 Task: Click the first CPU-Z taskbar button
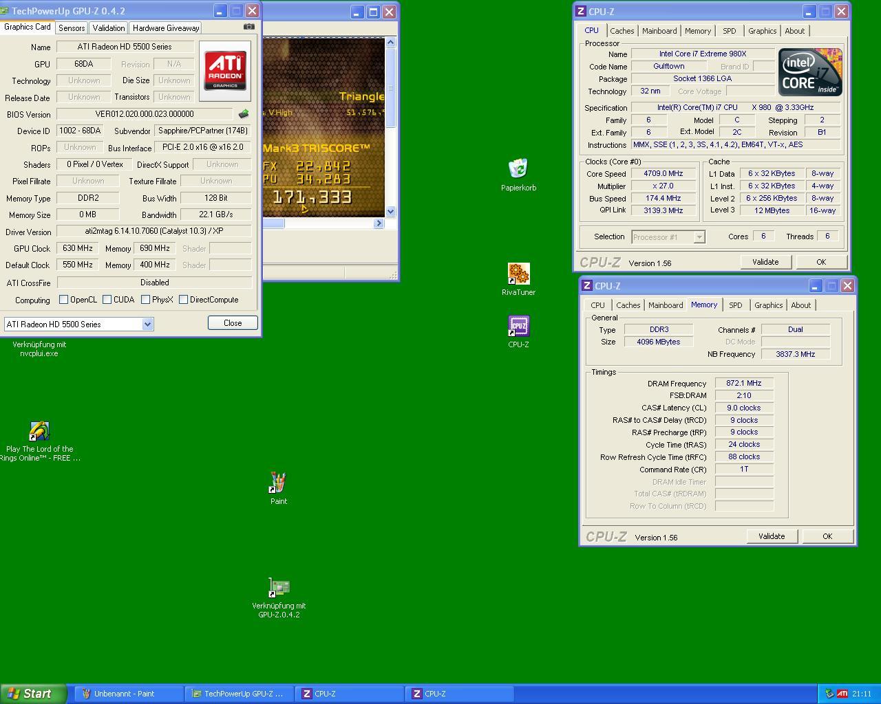[x=349, y=694]
